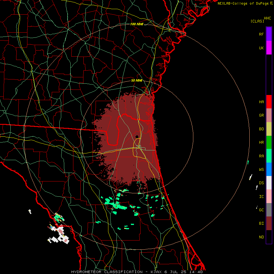Click the black radar site diamond marker
The width and height of the screenshot is (274, 274).
pos(137,137)
